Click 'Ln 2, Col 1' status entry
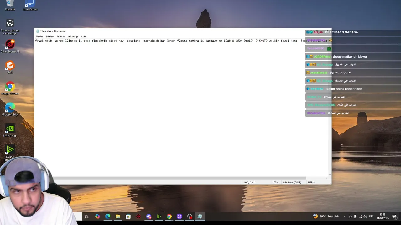401x225 pixels. click(x=250, y=182)
